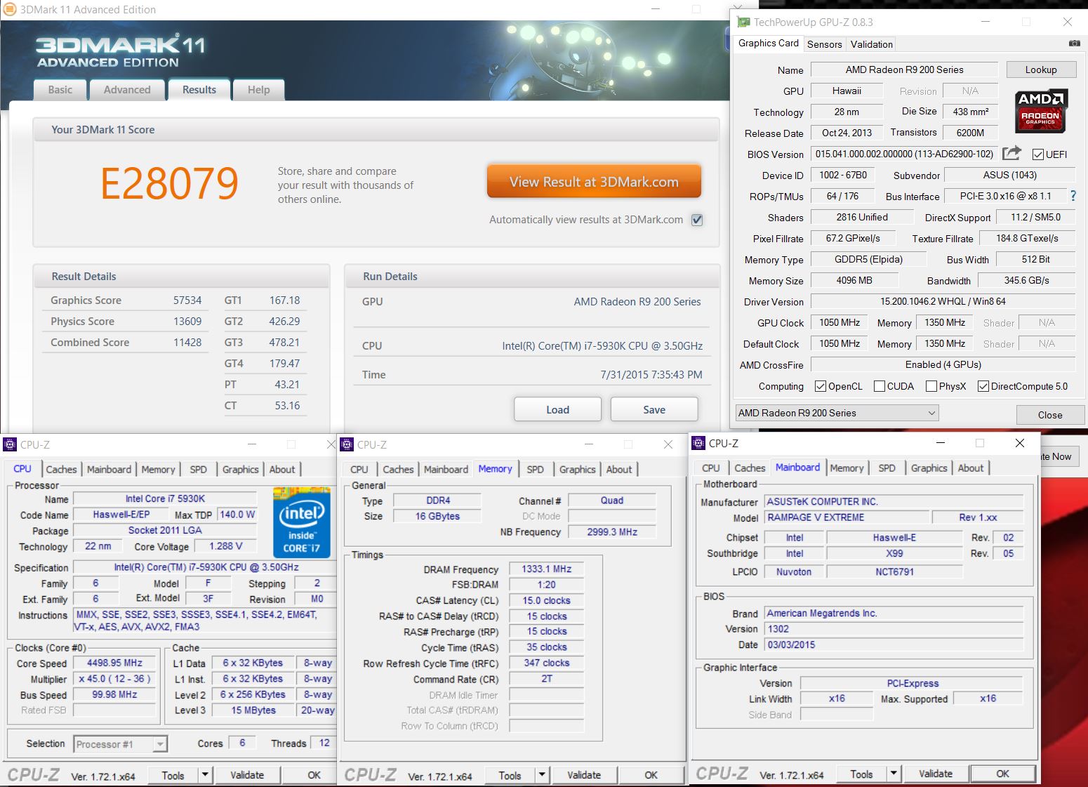Toggle the DirectCompute 5.0 checkbox
The image size is (1088, 787).
coord(983,386)
